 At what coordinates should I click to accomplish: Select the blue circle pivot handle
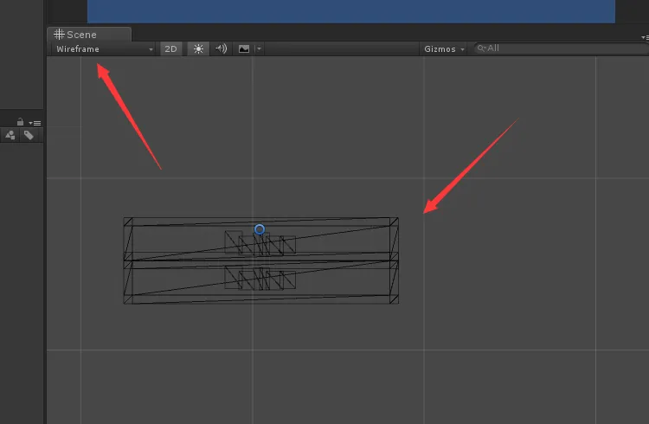(x=260, y=229)
